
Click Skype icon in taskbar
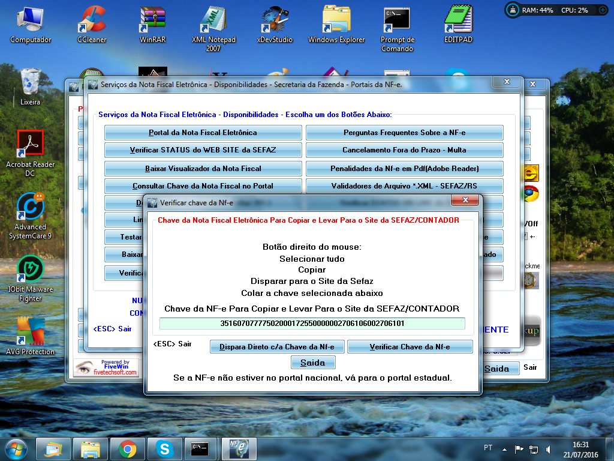point(164,448)
